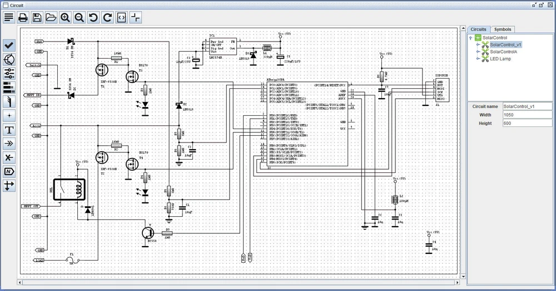Switch to the Symbols tab
556x291 pixels.
[503, 29]
